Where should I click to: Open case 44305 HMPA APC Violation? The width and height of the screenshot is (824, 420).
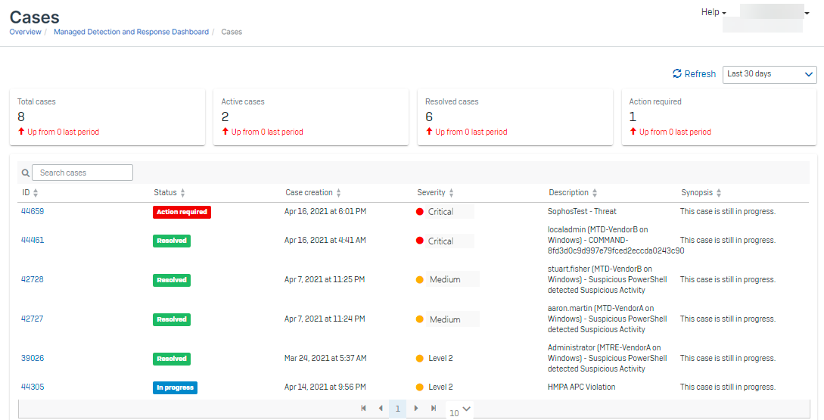pos(33,387)
